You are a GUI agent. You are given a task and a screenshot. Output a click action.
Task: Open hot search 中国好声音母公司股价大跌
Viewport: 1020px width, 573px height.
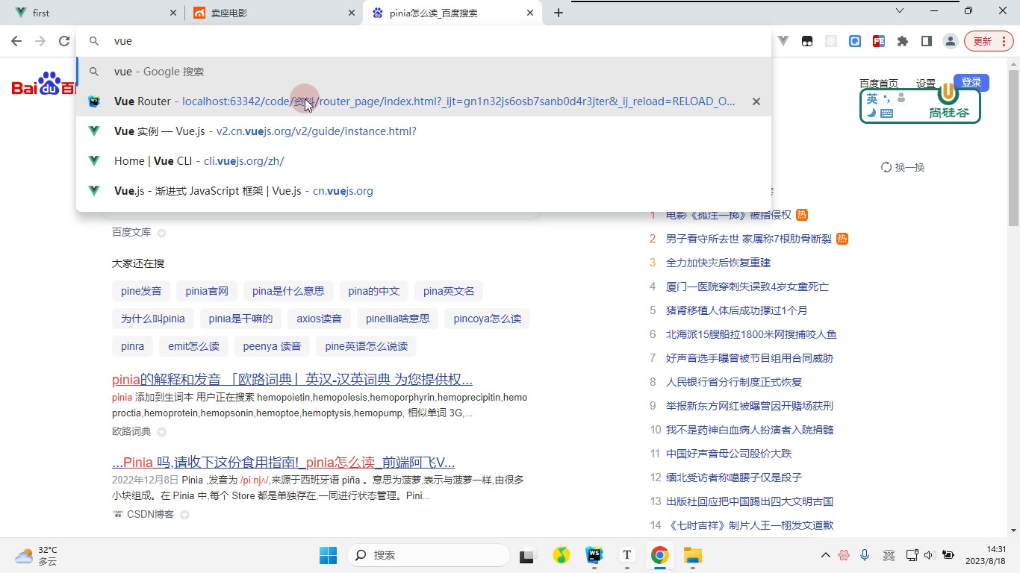(729, 454)
